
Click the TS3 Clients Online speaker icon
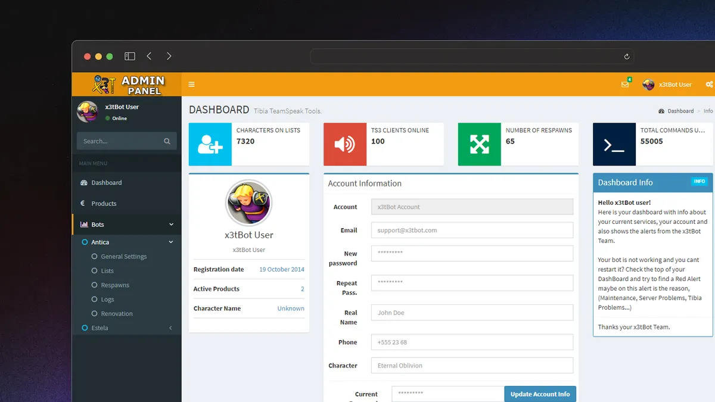tap(345, 144)
